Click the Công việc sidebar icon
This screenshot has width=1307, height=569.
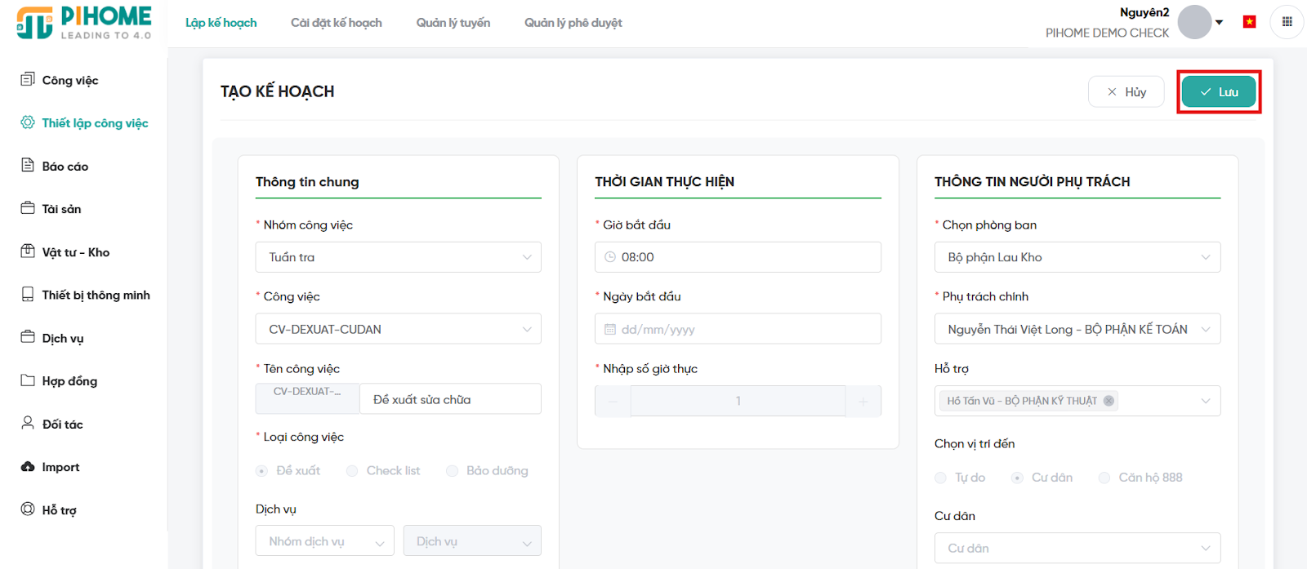point(28,79)
